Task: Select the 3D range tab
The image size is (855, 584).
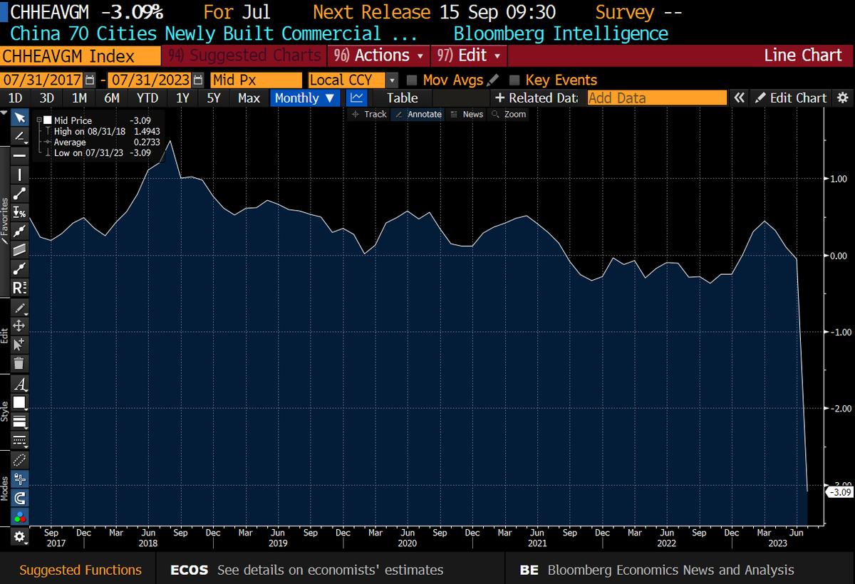Action: point(47,98)
